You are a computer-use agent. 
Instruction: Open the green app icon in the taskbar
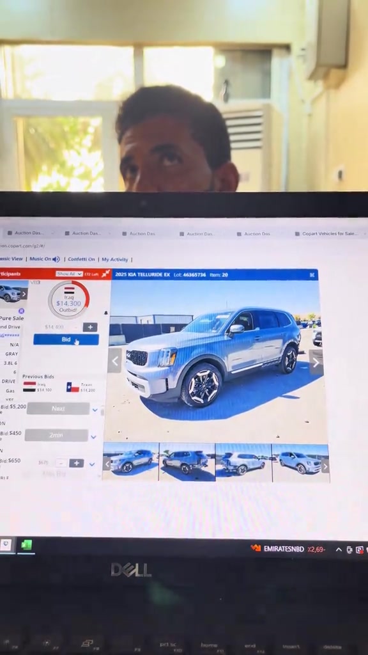[27, 545]
